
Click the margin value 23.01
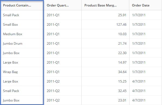coord(122,100)
